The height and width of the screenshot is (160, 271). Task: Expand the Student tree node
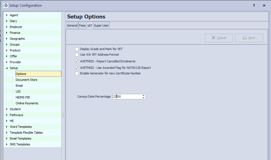7,109
